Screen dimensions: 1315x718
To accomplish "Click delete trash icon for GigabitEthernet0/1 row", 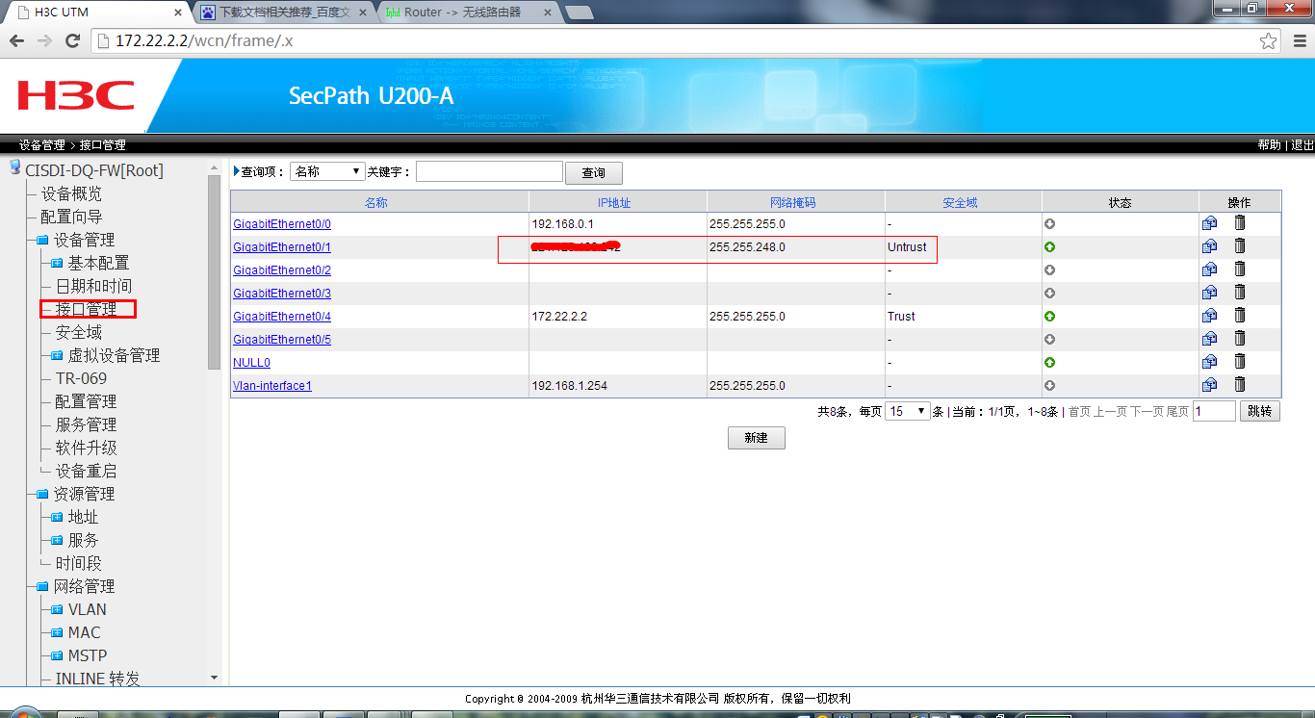I will pos(1240,246).
